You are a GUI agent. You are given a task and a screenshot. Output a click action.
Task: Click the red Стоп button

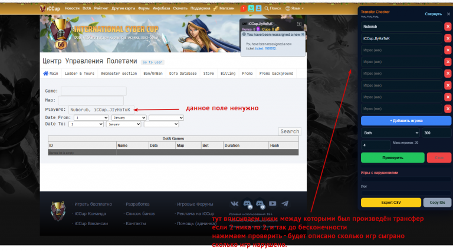tap(439, 158)
